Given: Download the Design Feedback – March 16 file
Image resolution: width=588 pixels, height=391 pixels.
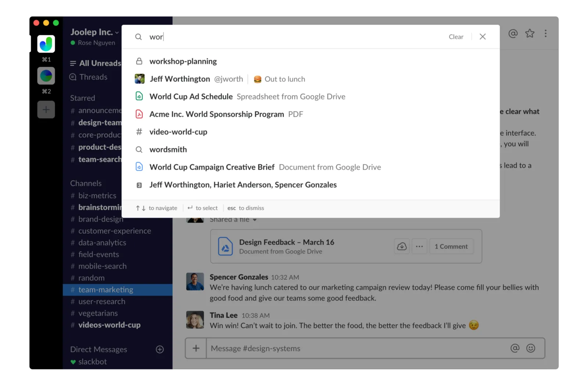Looking at the screenshot, I should point(402,246).
